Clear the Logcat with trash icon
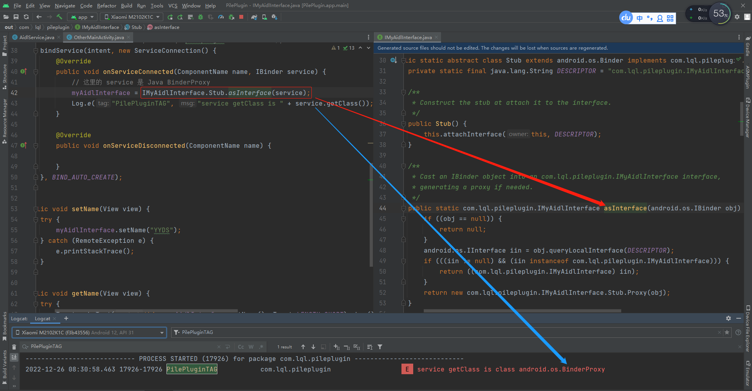The width and height of the screenshot is (752, 391). coord(14,346)
